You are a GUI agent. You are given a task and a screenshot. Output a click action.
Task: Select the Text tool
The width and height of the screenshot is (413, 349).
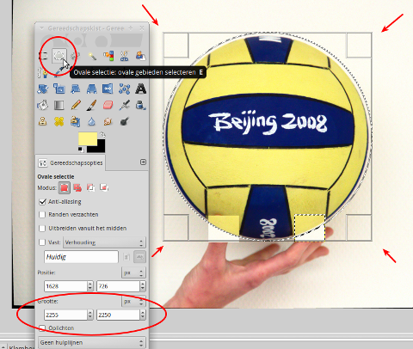140,89
